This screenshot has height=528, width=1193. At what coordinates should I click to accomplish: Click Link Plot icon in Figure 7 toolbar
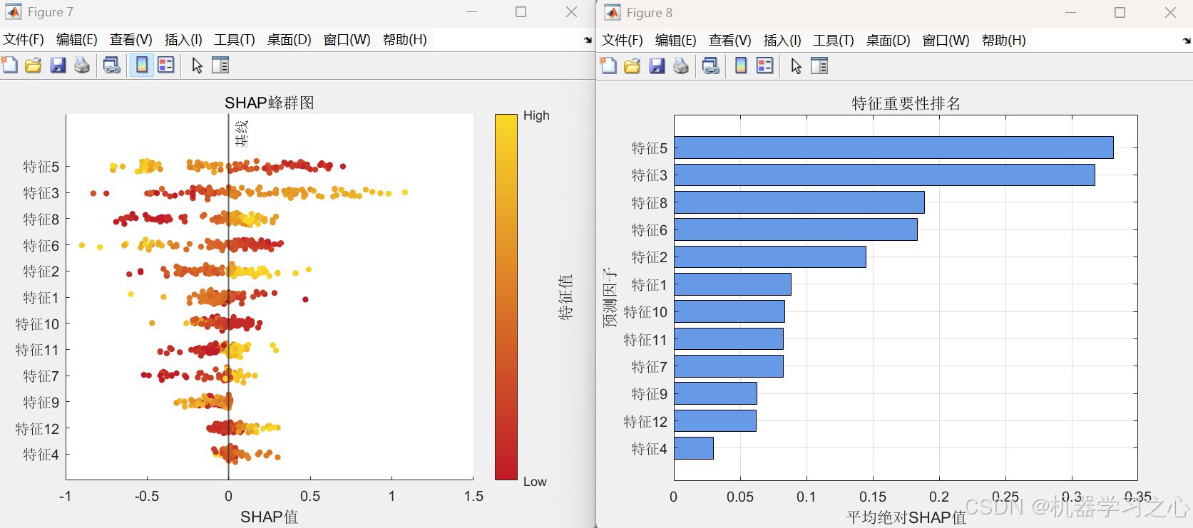112,66
